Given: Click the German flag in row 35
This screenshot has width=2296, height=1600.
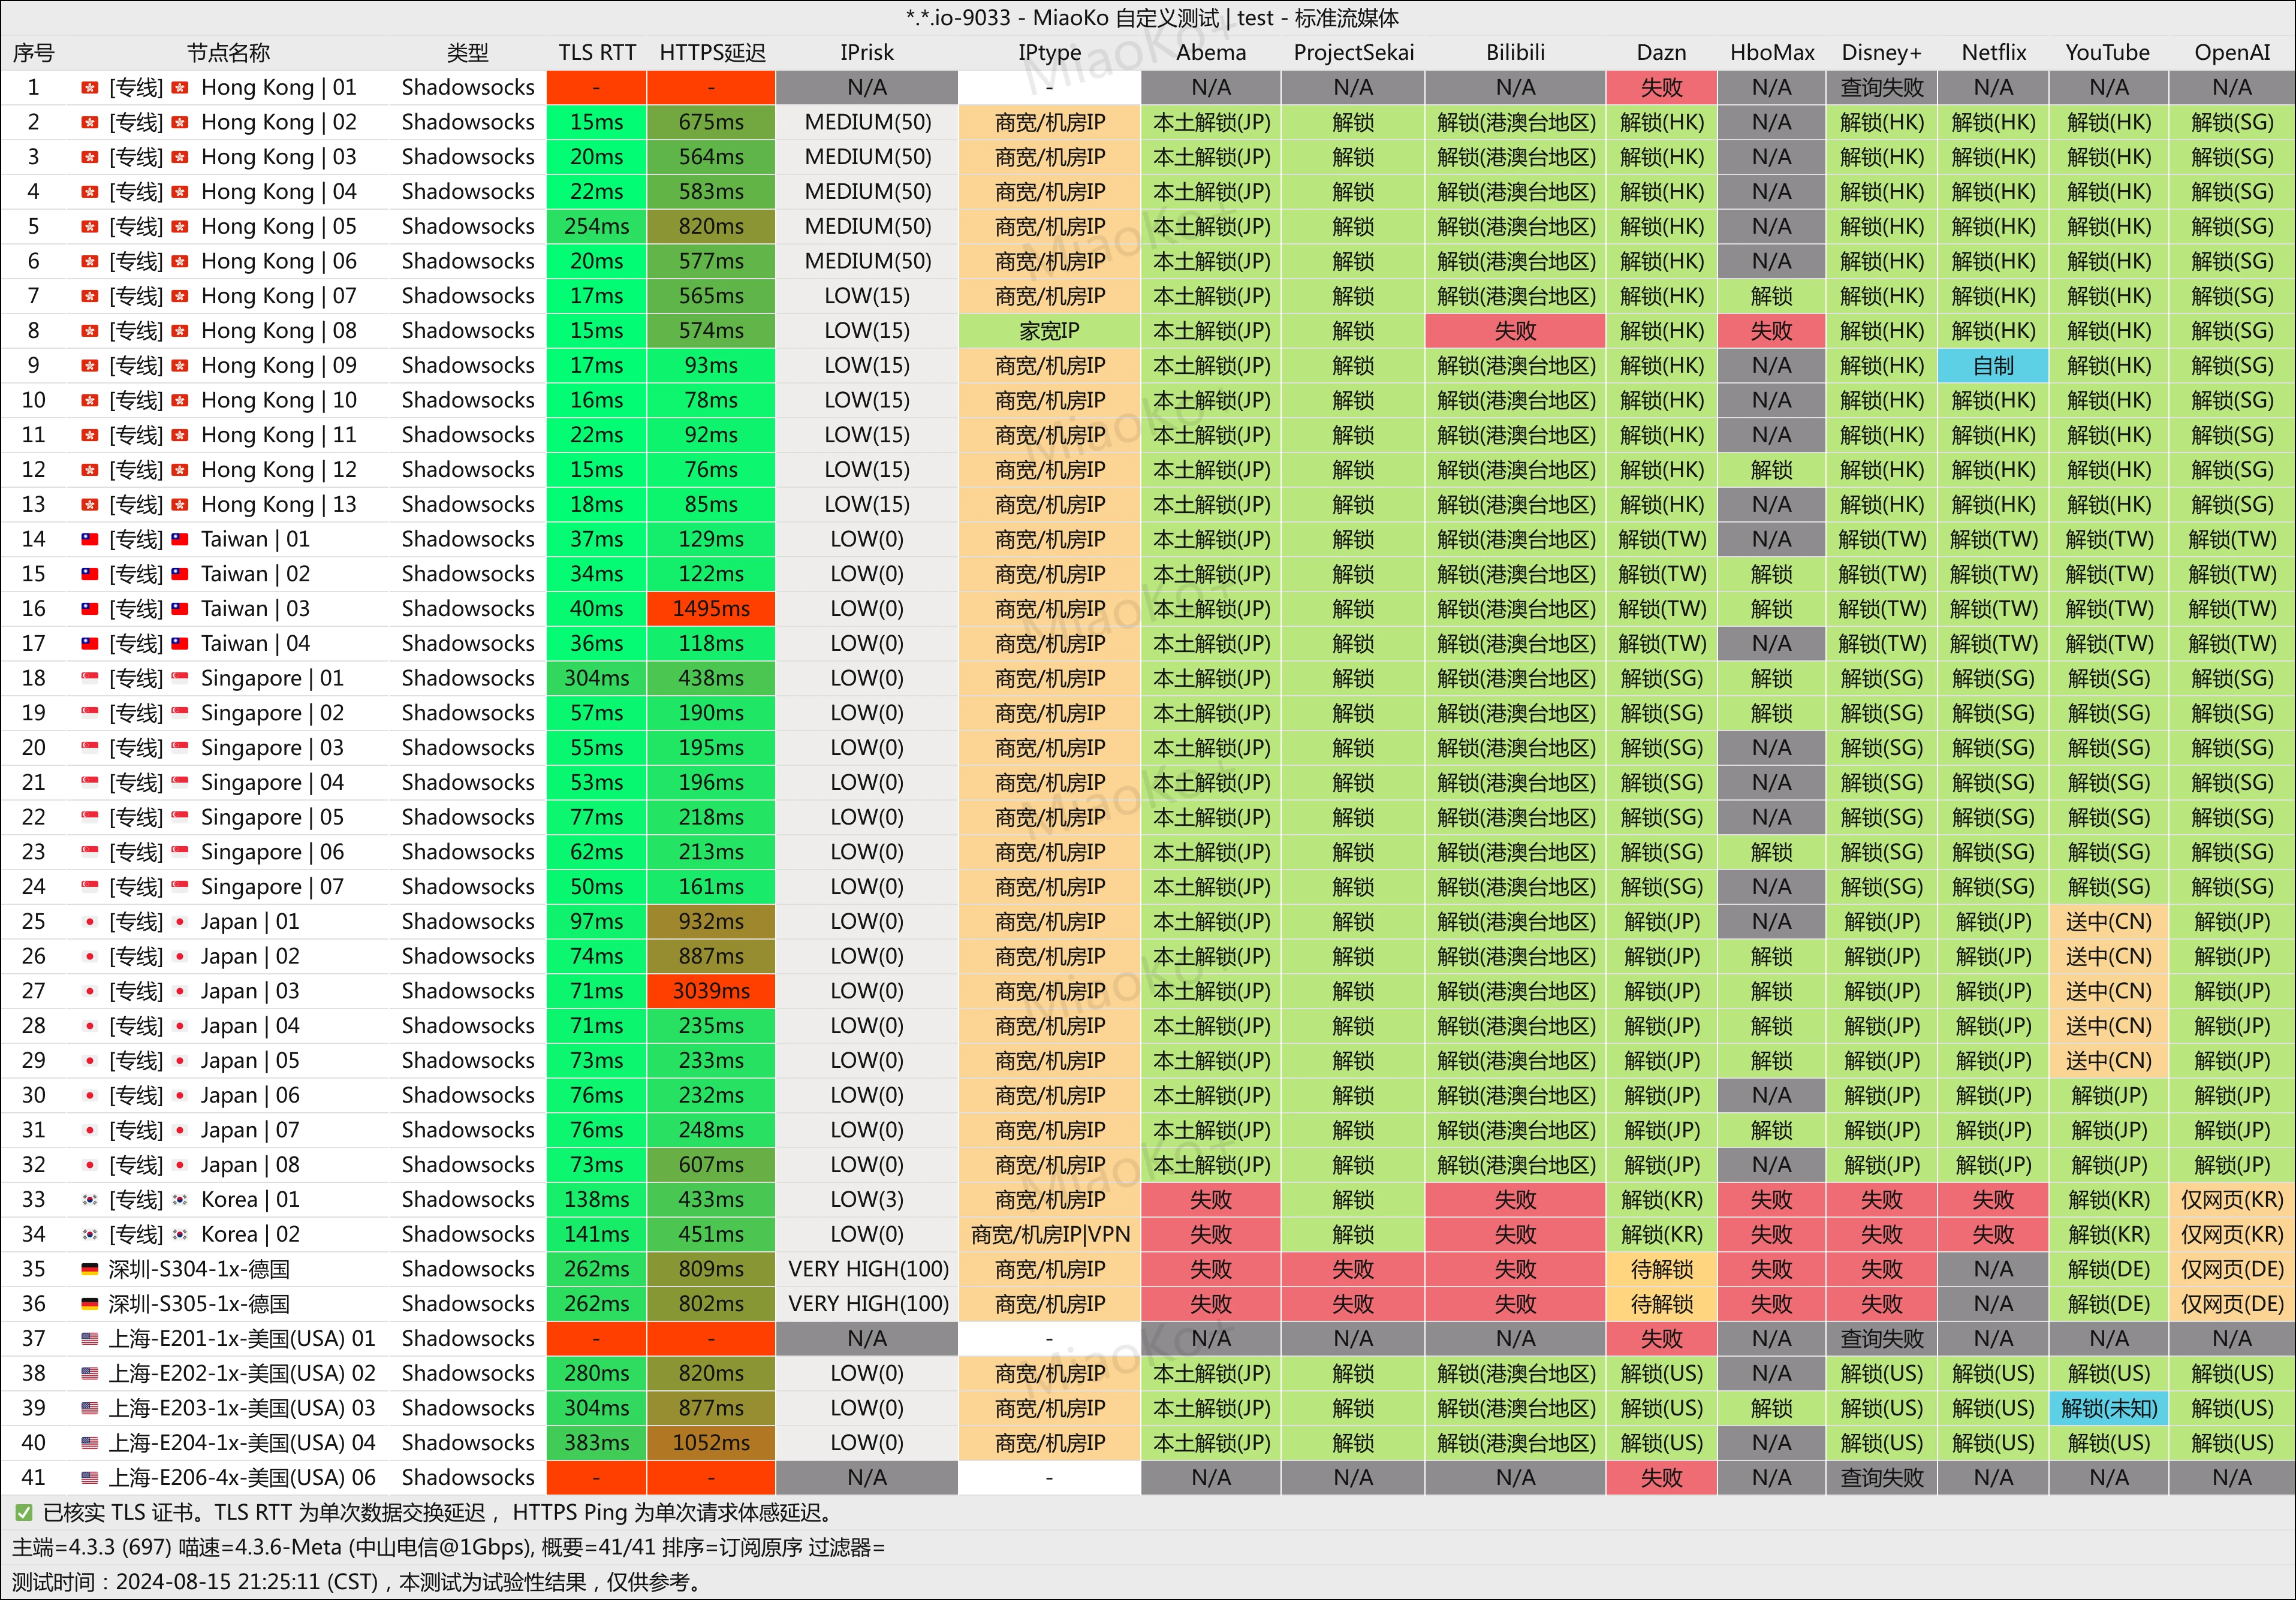Looking at the screenshot, I should (x=90, y=1269).
